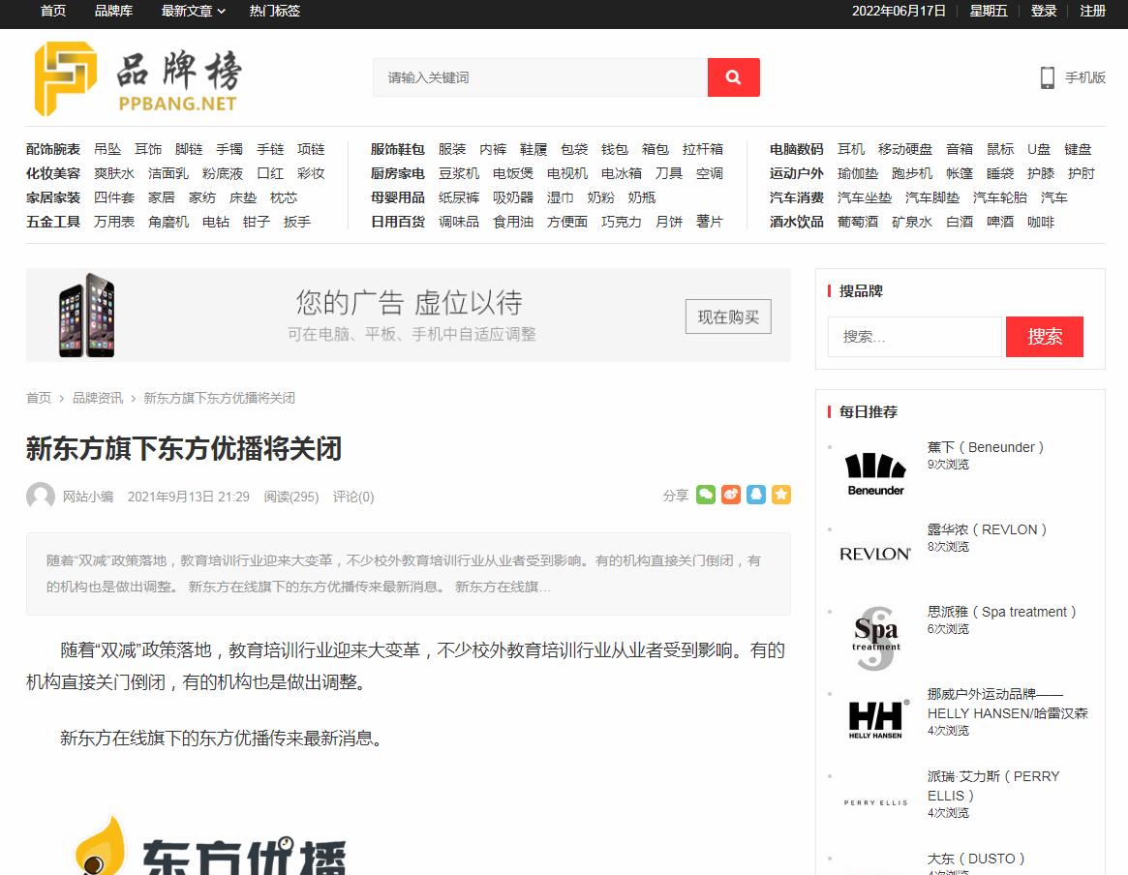Share article via QQ icon
This screenshot has height=875, width=1128.
pos(756,495)
